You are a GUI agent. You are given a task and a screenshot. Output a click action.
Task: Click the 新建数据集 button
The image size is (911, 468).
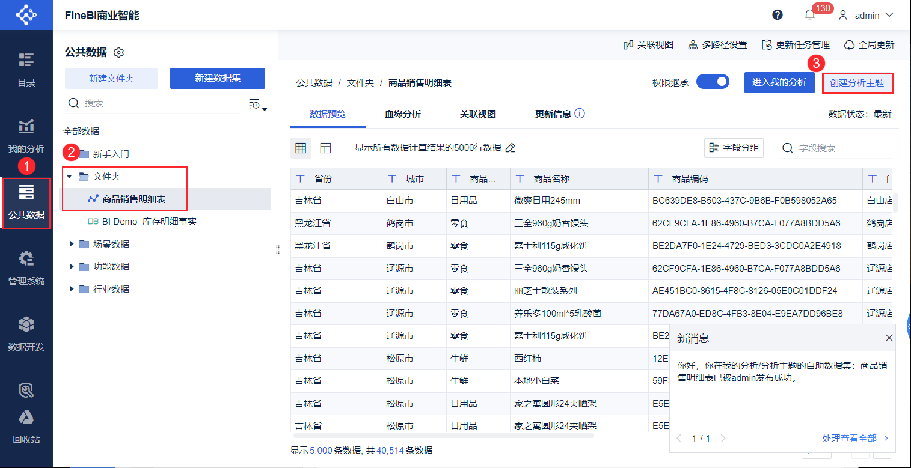[x=218, y=78]
